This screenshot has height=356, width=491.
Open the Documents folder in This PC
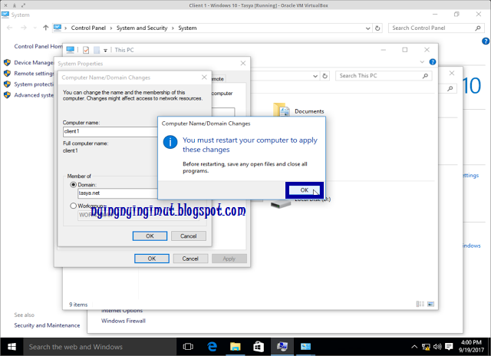(298, 110)
